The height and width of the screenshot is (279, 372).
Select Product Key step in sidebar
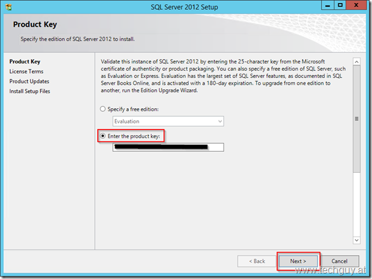coord(25,61)
